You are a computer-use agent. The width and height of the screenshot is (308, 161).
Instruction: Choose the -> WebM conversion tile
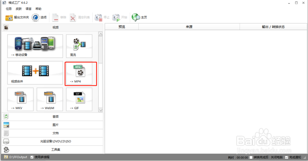pyautogui.click(x=50, y=99)
